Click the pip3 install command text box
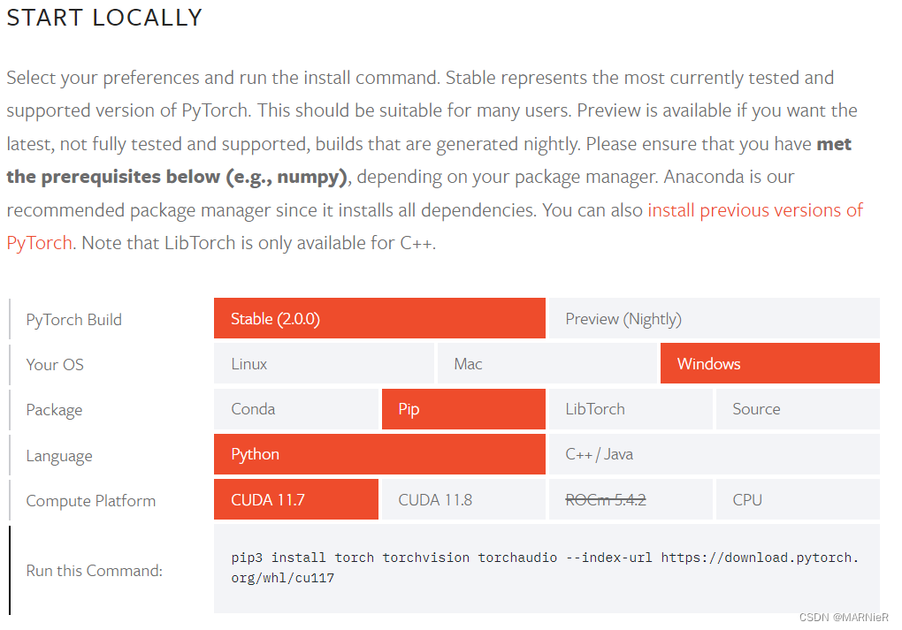Screen dimensions: 902x630 pos(547,568)
